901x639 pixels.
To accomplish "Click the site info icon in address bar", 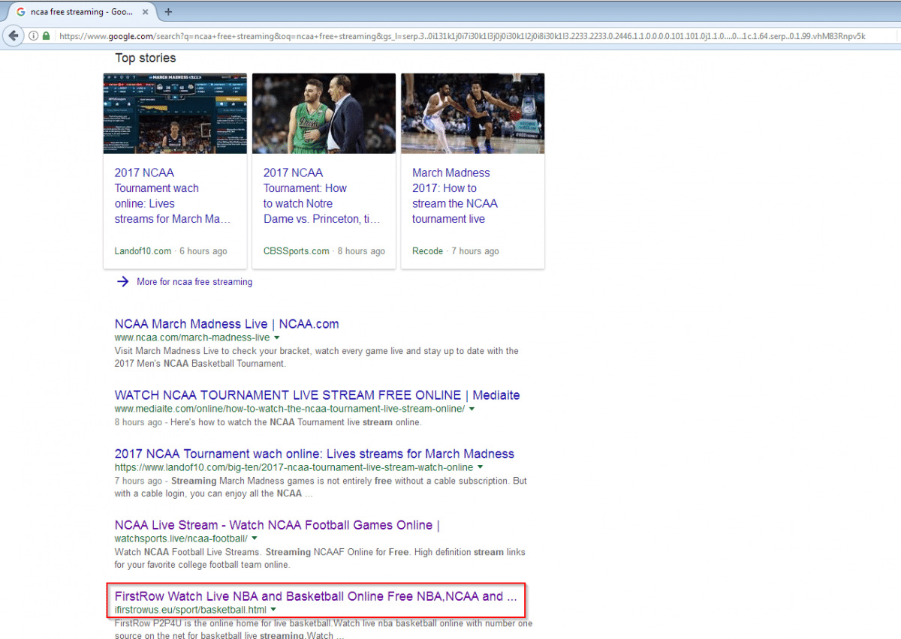I will [x=34, y=36].
